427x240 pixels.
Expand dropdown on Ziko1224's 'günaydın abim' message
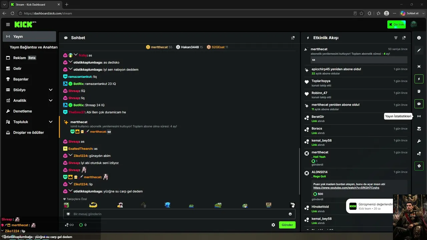pyautogui.click(x=70, y=156)
